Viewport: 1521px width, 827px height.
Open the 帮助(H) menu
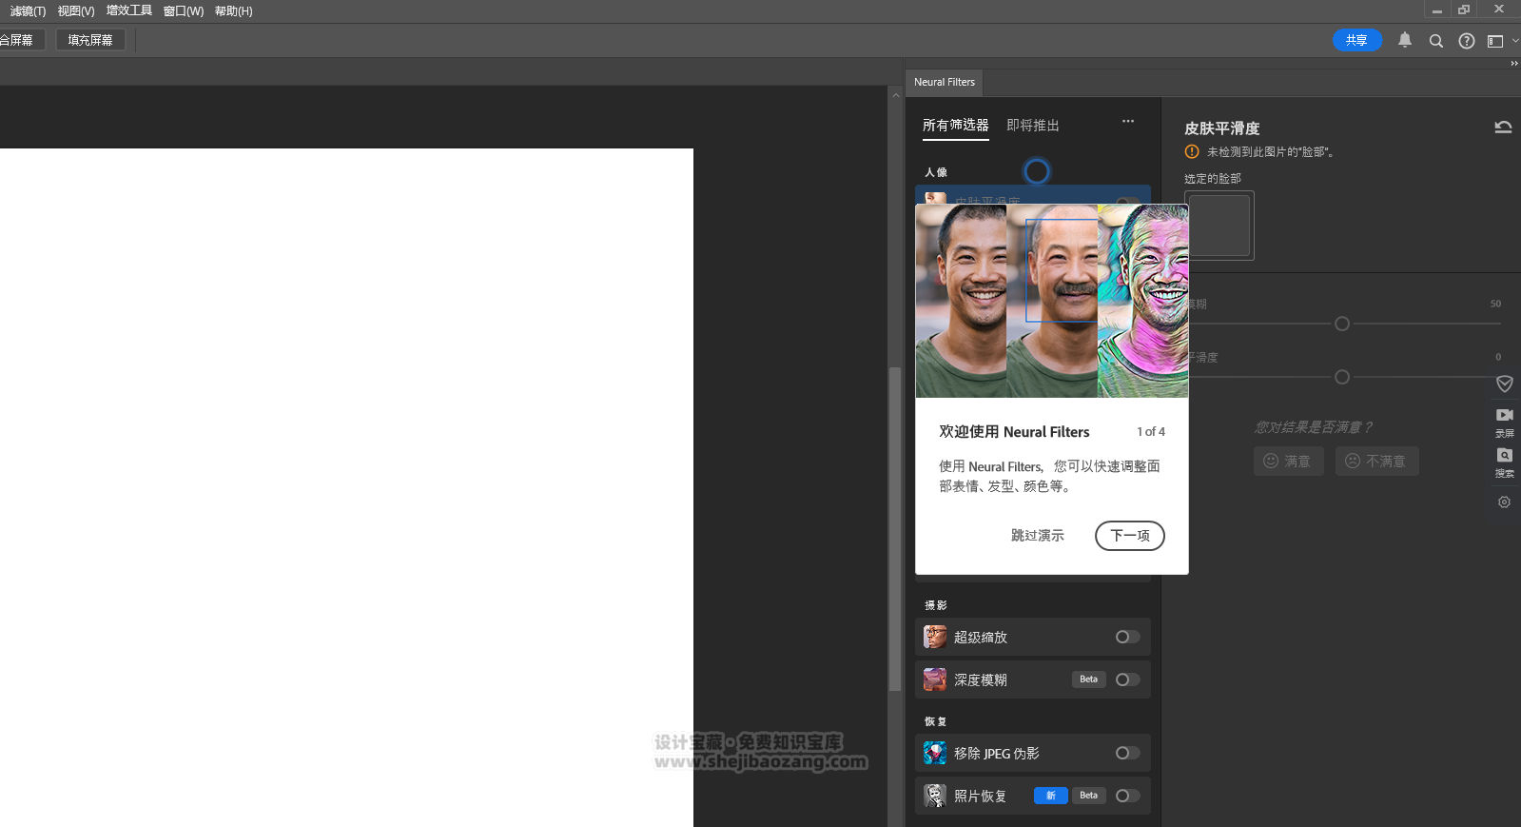pos(233,11)
